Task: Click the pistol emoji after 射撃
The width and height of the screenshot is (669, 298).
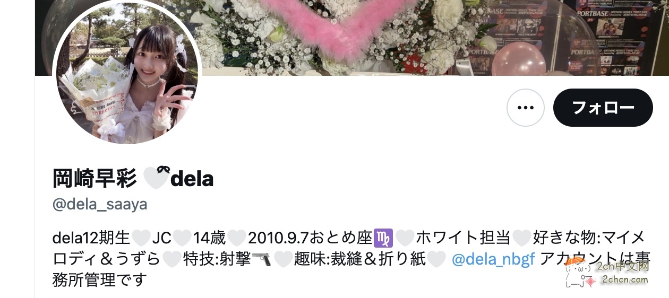Action: [x=261, y=259]
